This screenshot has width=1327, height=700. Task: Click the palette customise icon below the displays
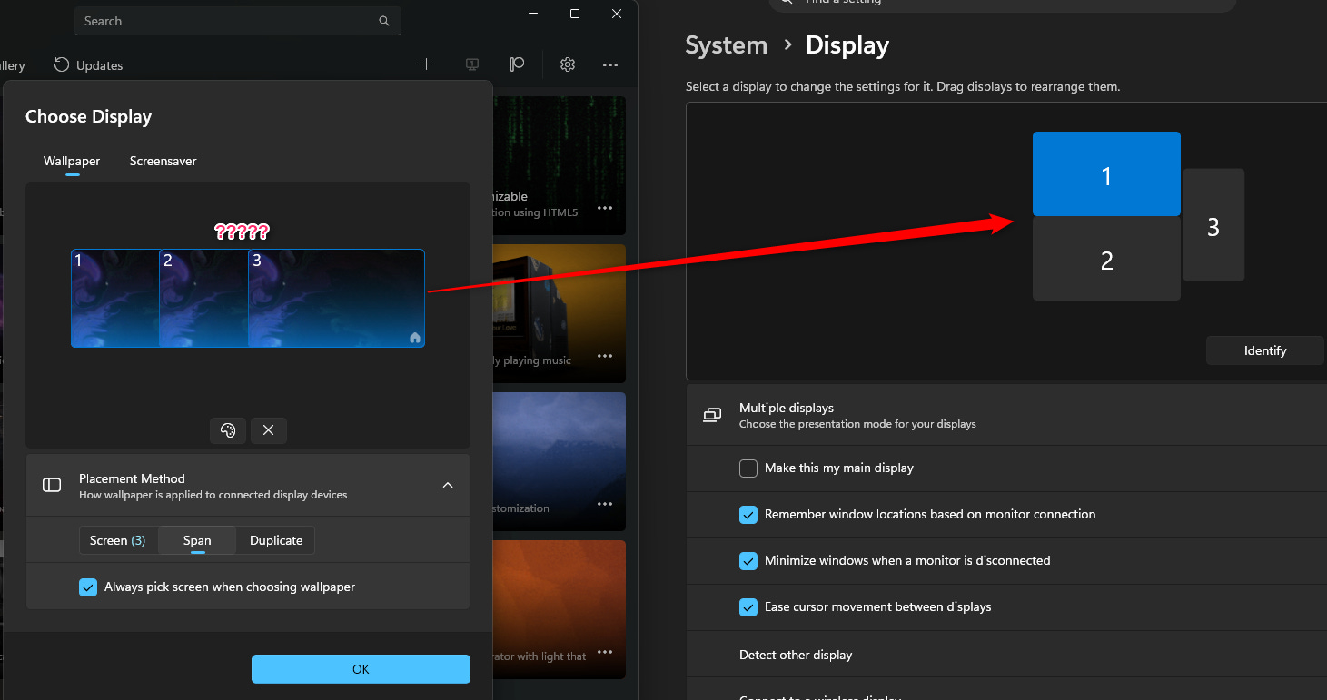[228, 430]
